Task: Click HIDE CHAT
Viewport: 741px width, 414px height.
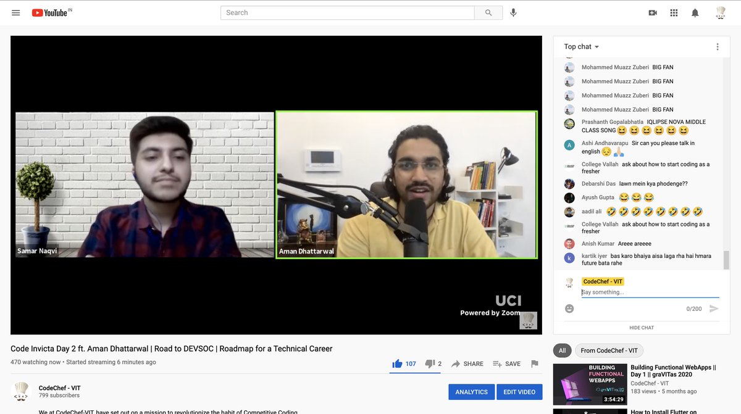Action: coord(642,328)
